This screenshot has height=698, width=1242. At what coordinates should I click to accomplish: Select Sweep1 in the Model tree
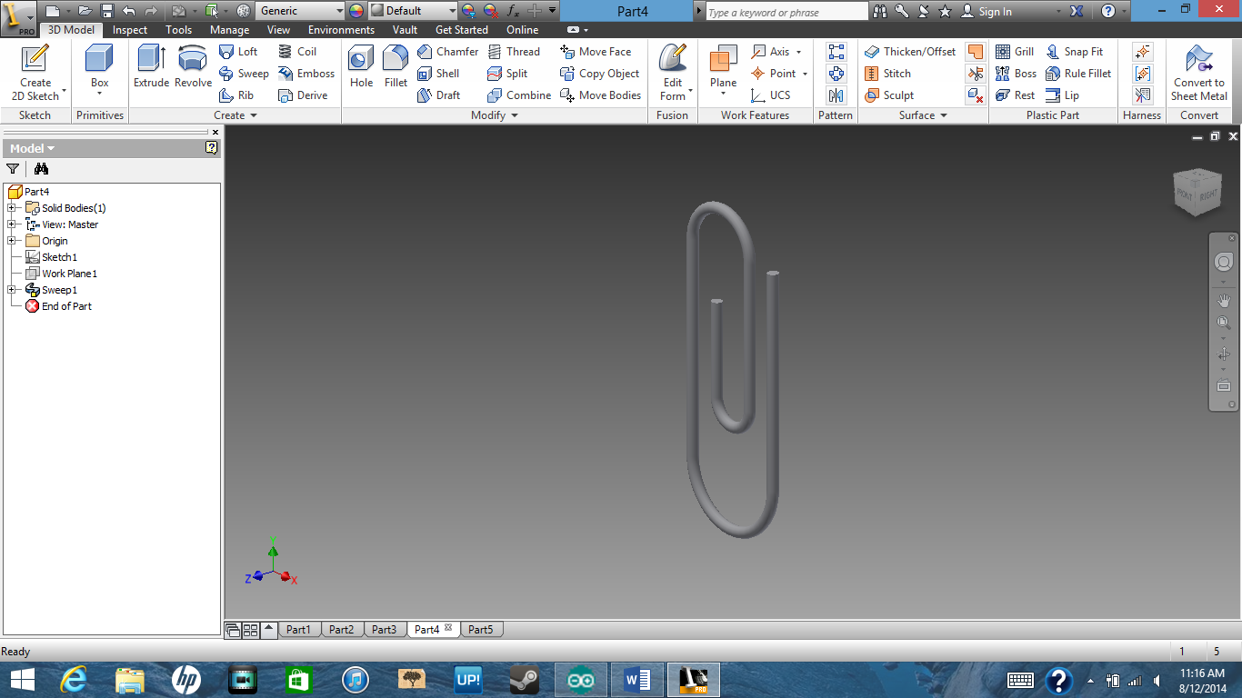(58, 289)
